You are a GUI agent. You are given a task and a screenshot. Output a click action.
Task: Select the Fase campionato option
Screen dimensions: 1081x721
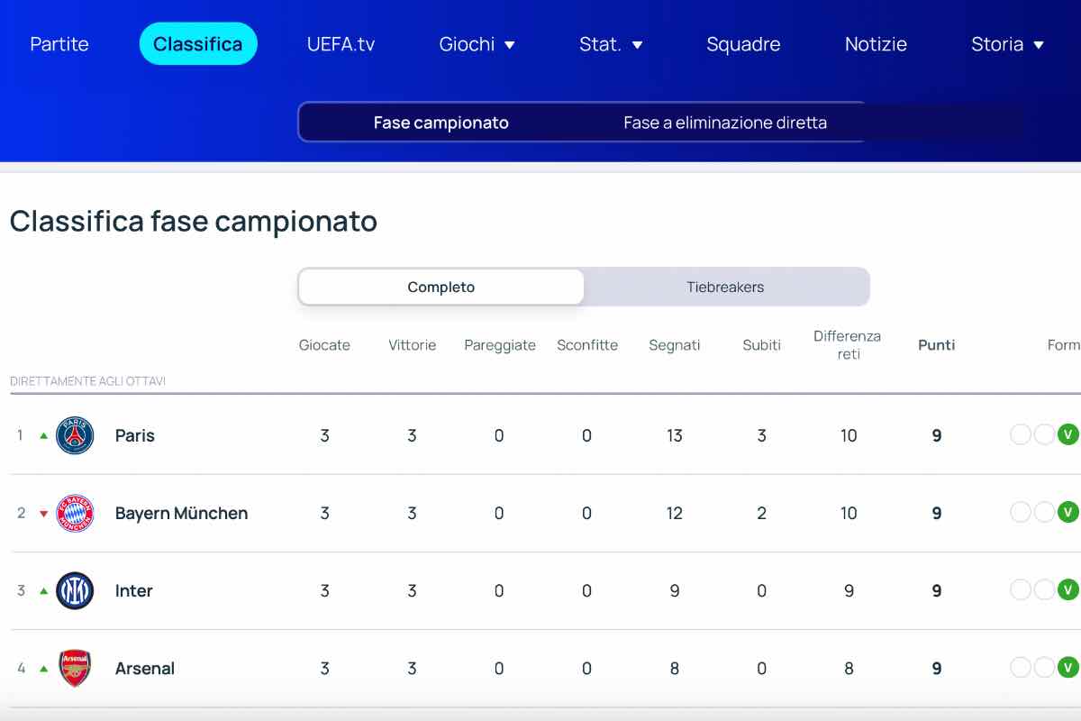tap(441, 123)
